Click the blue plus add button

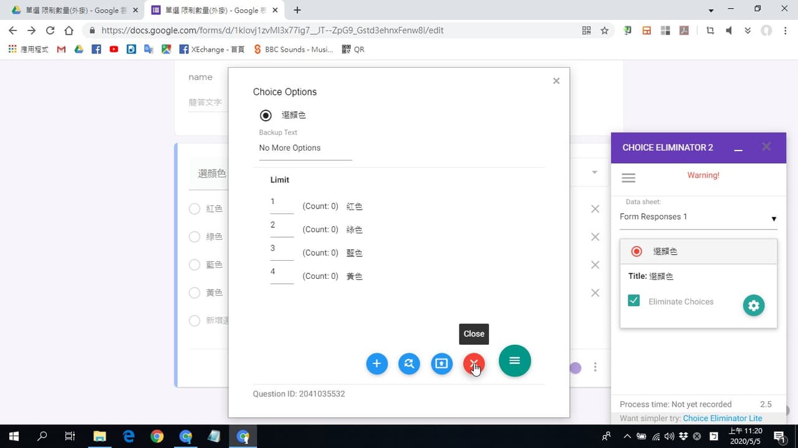pos(377,363)
